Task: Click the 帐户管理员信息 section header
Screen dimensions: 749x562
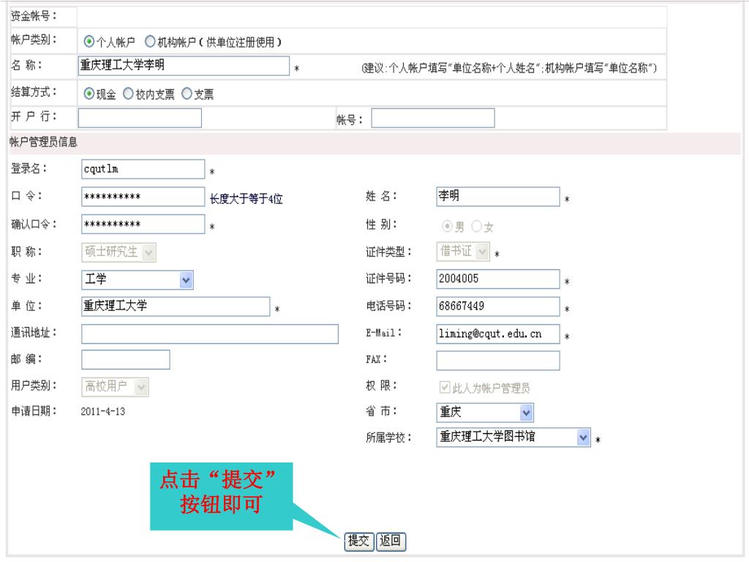Action: 43,142
